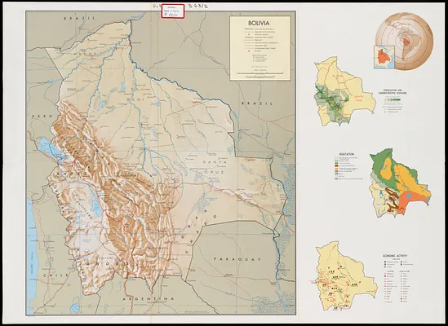Select the CHILE country label
This screenshot has width=448, height=326.
[x=55, y=275]
